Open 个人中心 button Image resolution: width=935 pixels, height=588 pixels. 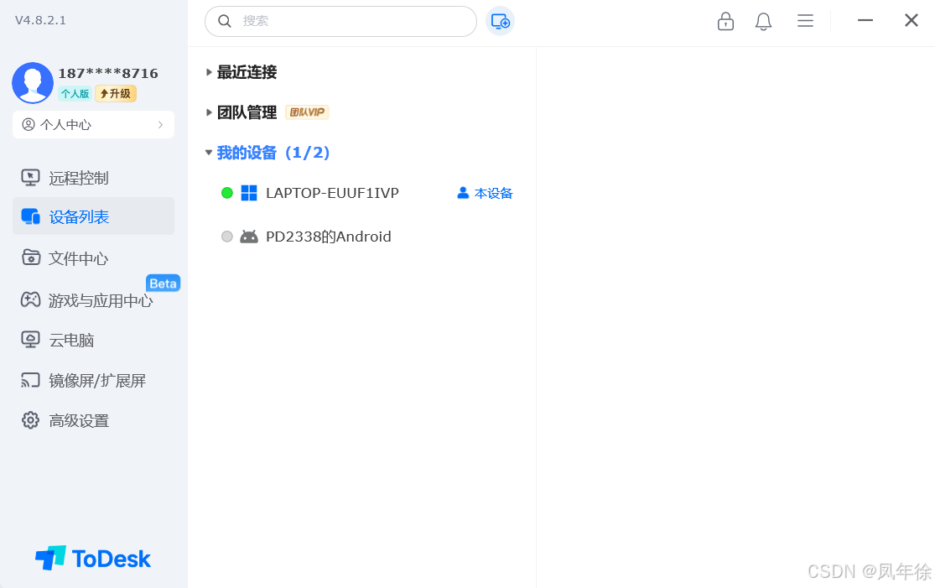pyautogui.click(x=94, y=125)
